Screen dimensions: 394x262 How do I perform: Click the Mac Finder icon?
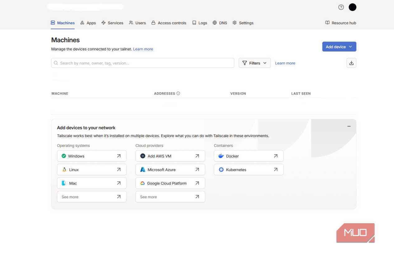click(x=64, y=183)
